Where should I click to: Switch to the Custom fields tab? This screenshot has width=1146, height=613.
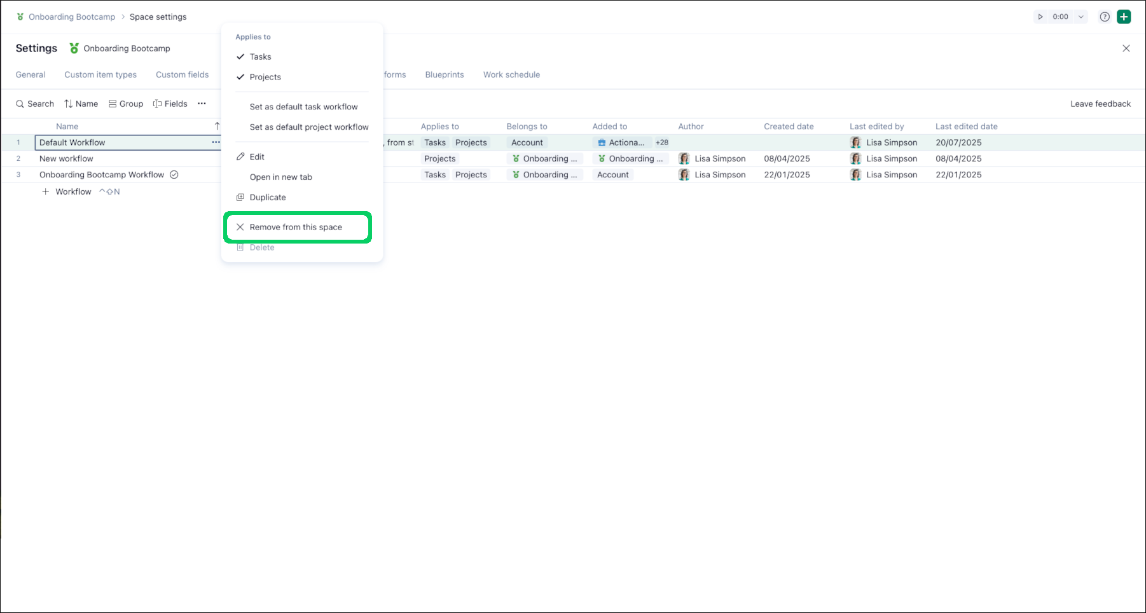tap(182, 74)
